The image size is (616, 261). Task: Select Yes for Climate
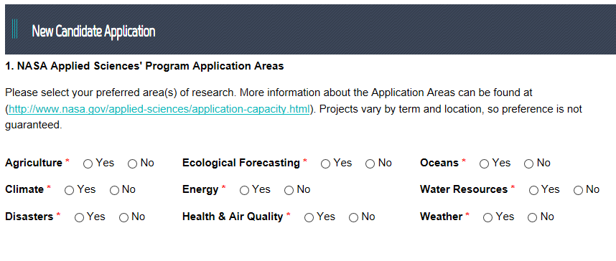click(x=69, y=191)
